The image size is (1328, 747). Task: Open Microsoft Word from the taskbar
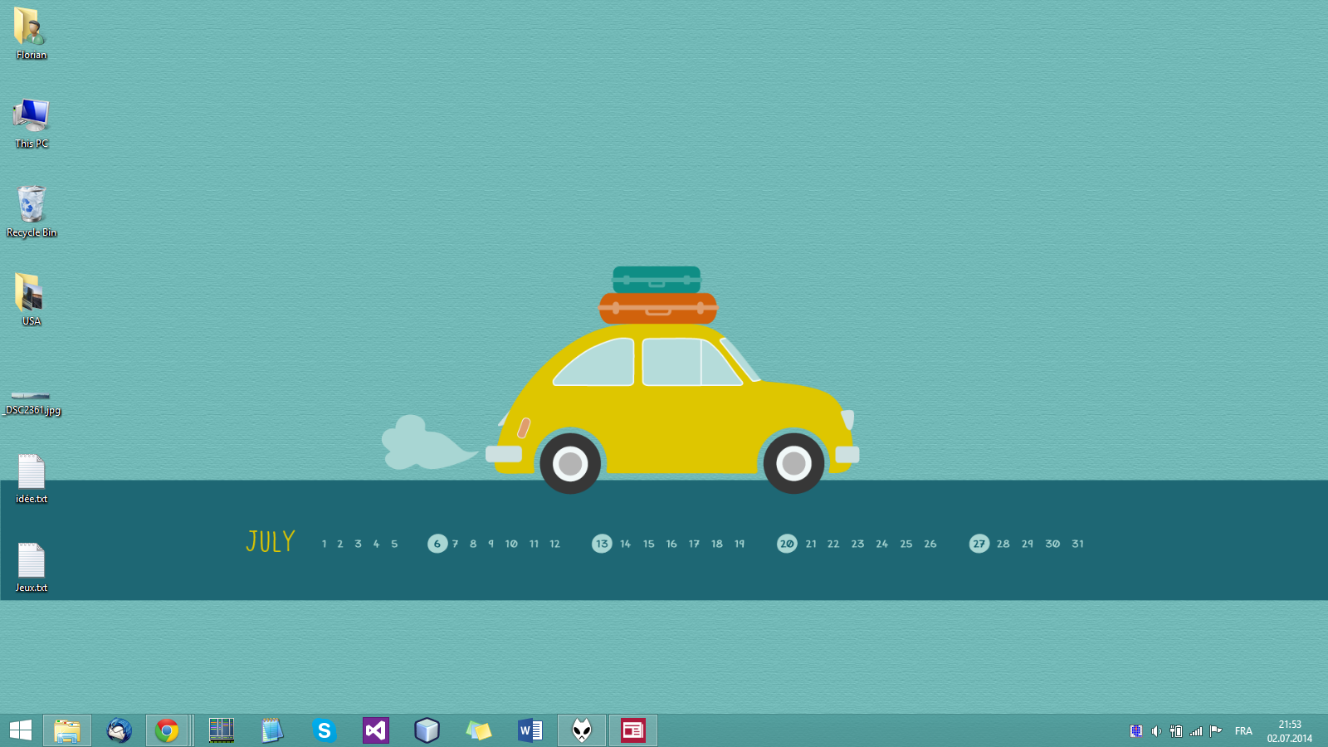tap(530, 730)
